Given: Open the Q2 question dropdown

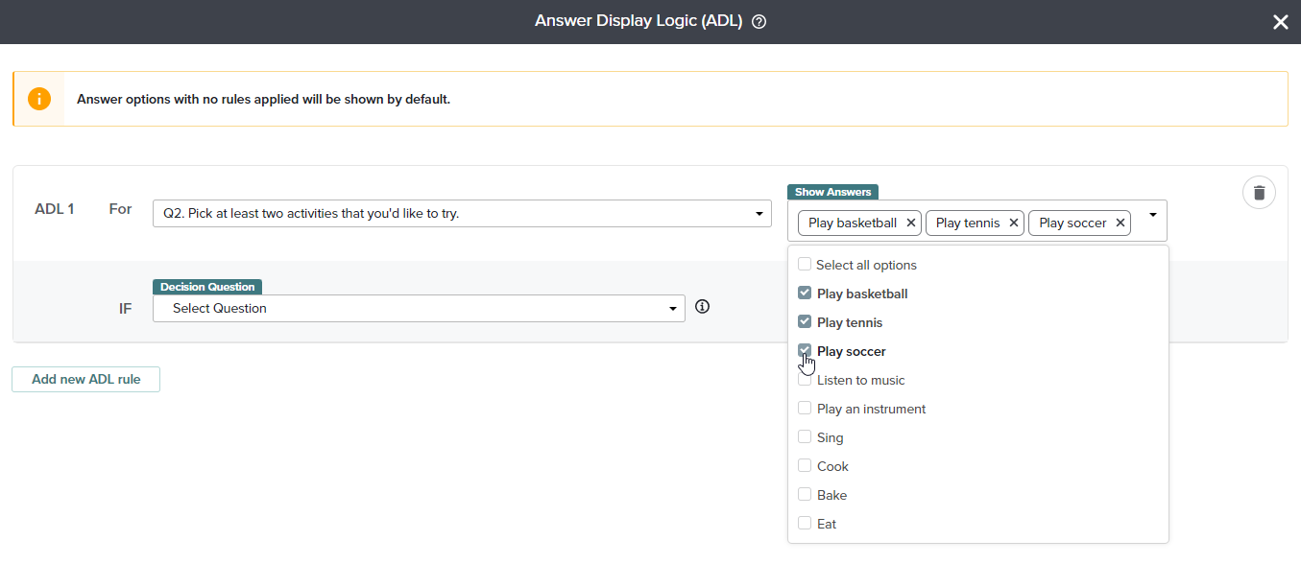Looking at the screenshot, I should [x=759, y=213].
